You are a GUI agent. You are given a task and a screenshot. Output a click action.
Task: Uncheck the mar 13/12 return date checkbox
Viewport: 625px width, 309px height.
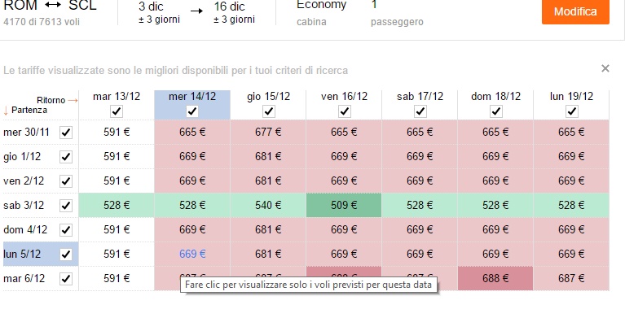coord(117,111)
